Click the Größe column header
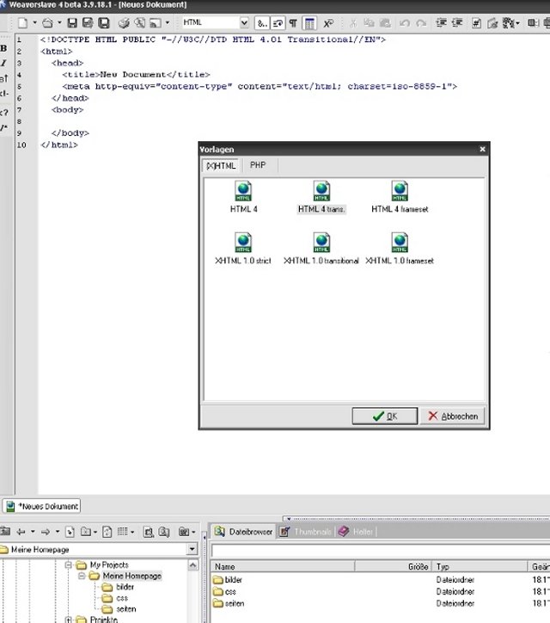 point(393,566)
